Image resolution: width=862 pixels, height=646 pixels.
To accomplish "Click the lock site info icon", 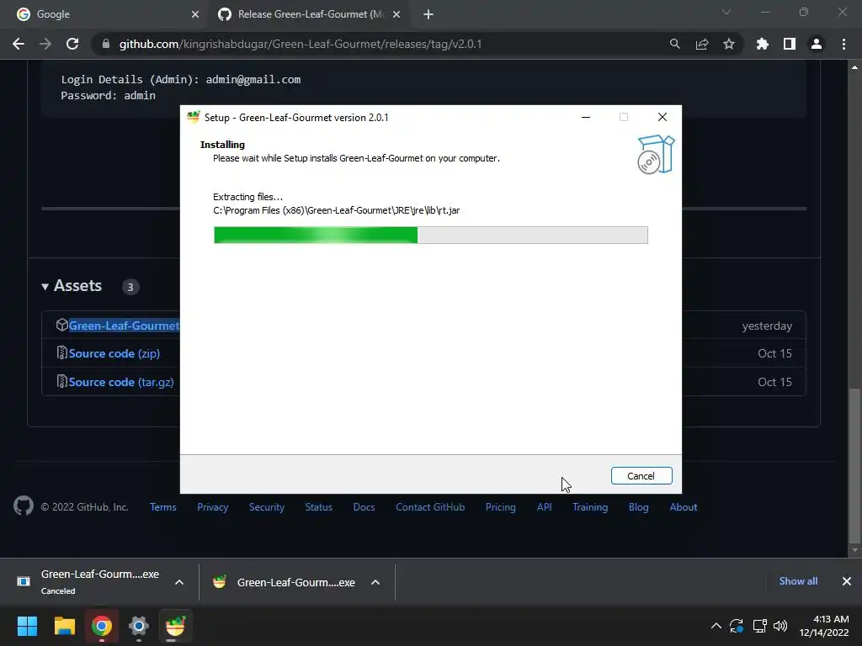I will (105, 44).
